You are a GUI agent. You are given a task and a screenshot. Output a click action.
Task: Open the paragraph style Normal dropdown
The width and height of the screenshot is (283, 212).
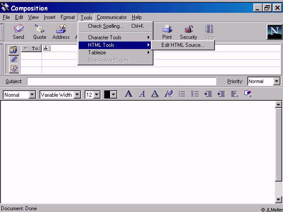32,95
